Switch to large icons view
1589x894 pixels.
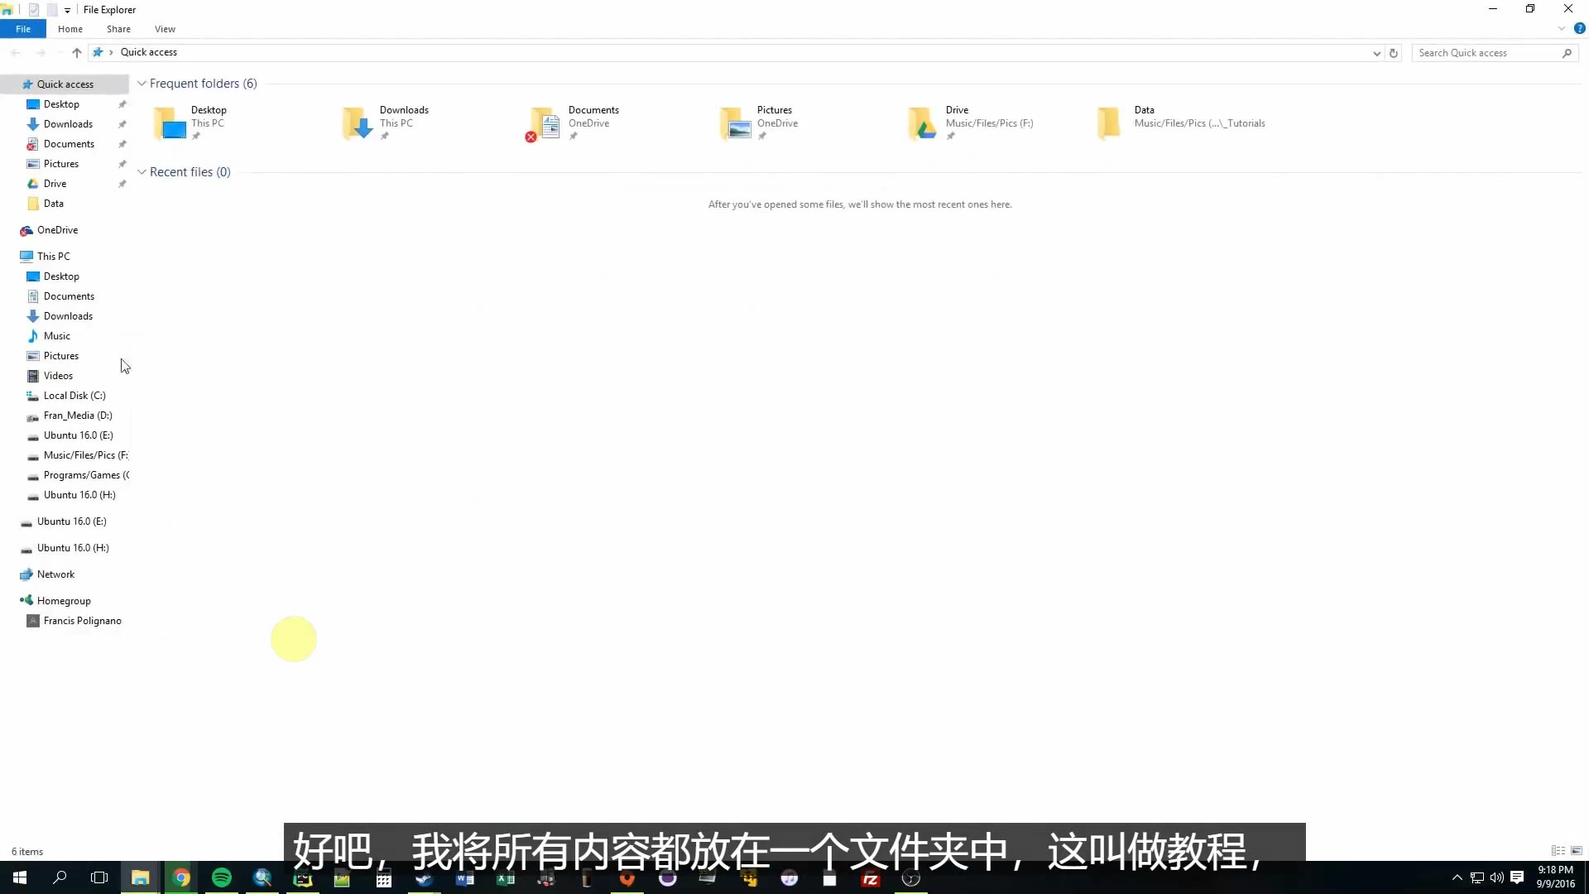click(1577, 851)
